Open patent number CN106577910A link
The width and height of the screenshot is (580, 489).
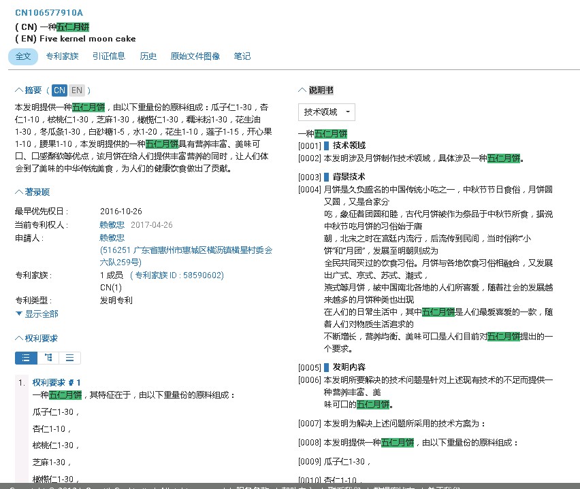pyautogui.click(x=49, y=13)
